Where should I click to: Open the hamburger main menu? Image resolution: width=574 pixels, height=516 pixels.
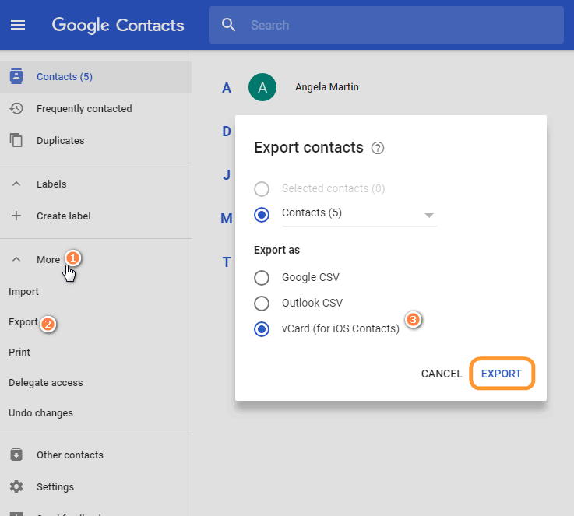(x=17, y=25)
